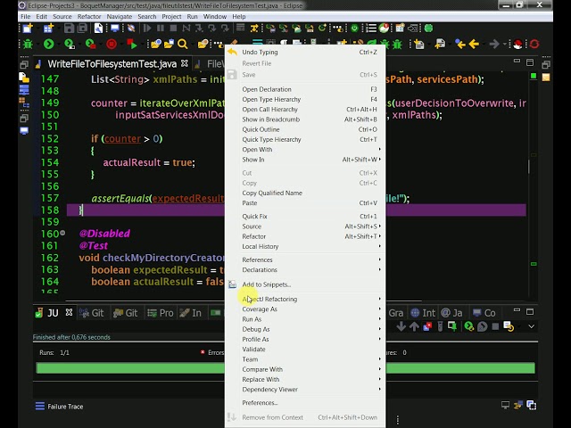571x428 pixels.
Task: Click the green JUnit progress bar
Action: [x=285, y=367]
